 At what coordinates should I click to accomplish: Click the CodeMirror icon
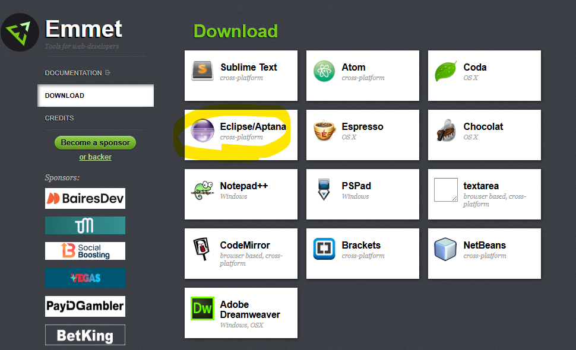click(x=201, y=249)
